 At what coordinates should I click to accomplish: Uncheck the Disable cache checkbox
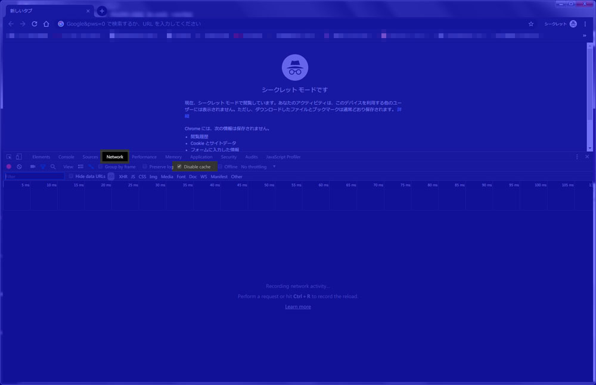[x=179, y=167]
